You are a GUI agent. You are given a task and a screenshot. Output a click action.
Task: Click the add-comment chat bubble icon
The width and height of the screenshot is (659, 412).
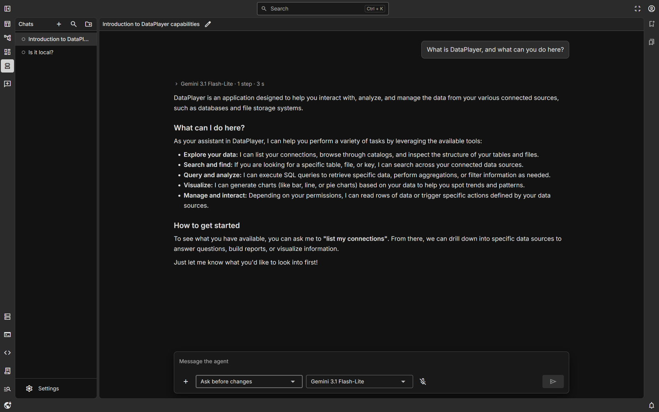pos(7,84)
